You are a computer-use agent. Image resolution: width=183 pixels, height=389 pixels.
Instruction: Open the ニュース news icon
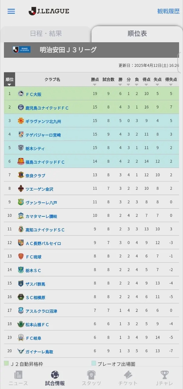18,374
